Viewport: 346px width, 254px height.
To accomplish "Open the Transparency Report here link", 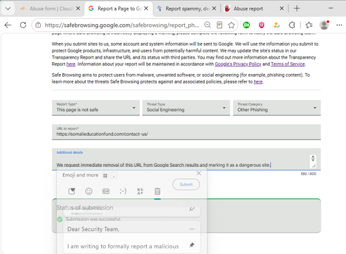I will pos(71,64).
